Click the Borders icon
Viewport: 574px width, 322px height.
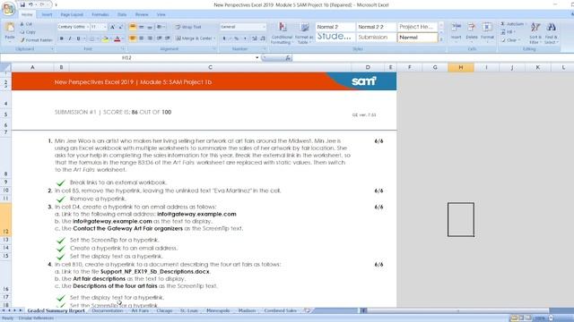[x=91, y=38]
